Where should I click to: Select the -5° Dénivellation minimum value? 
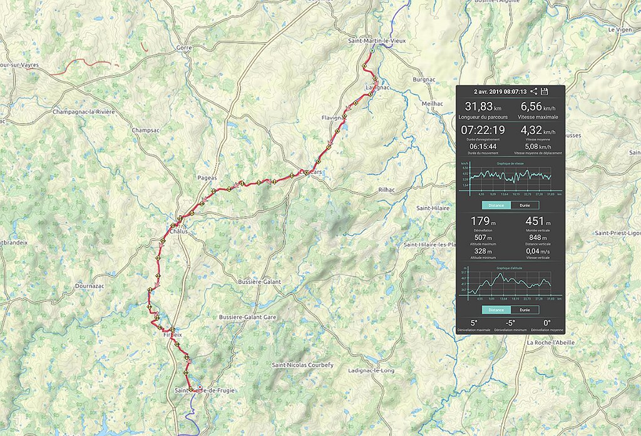[x=510, y=323]
